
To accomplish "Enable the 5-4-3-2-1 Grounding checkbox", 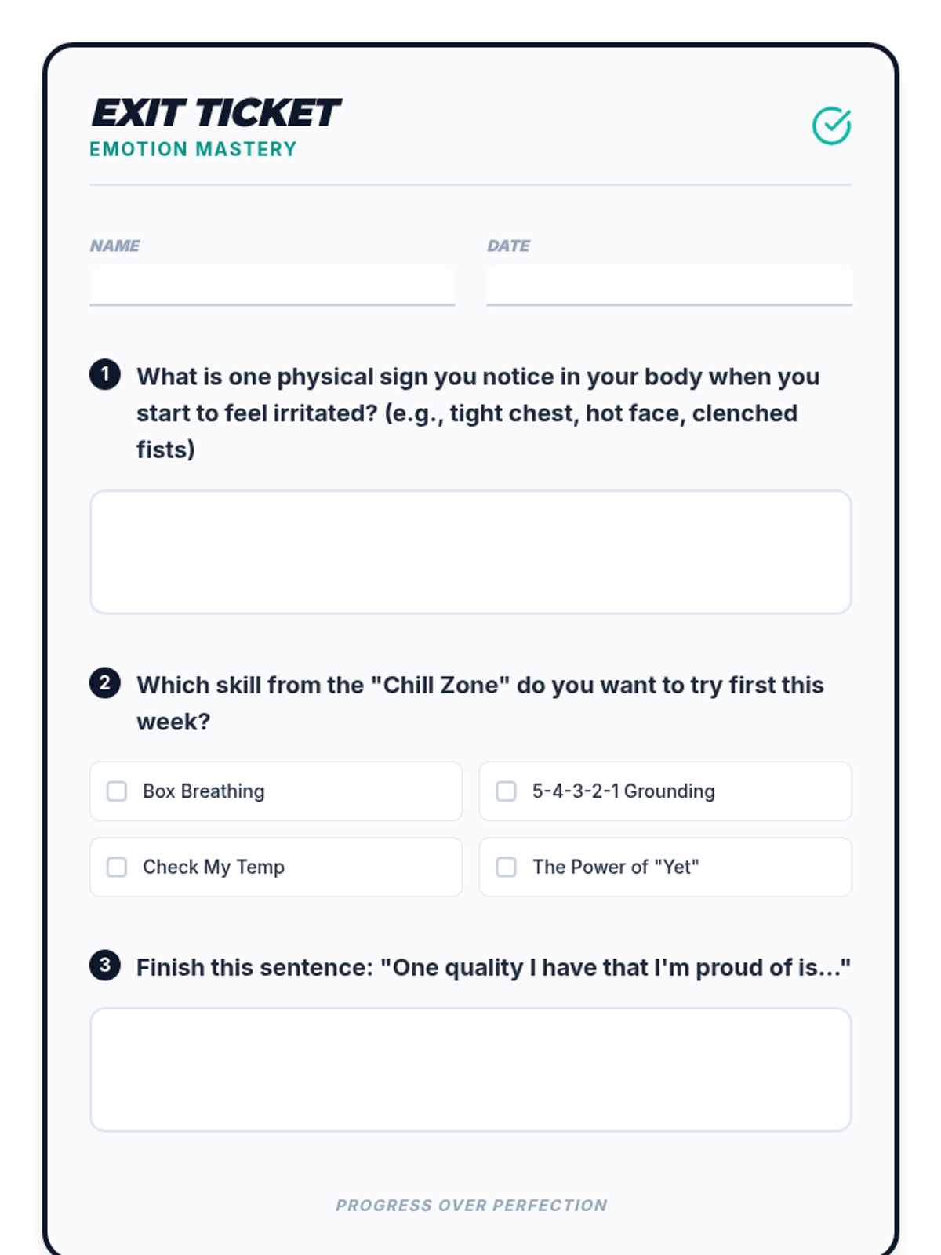I will [507, 791].
